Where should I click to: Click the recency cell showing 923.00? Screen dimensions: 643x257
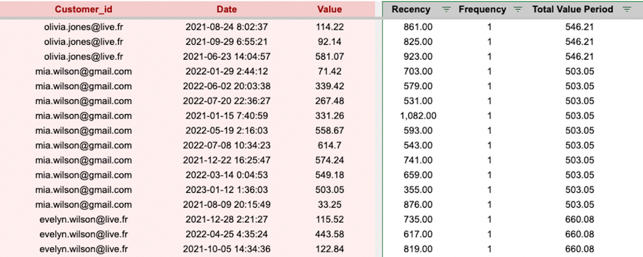pos(418,56)
